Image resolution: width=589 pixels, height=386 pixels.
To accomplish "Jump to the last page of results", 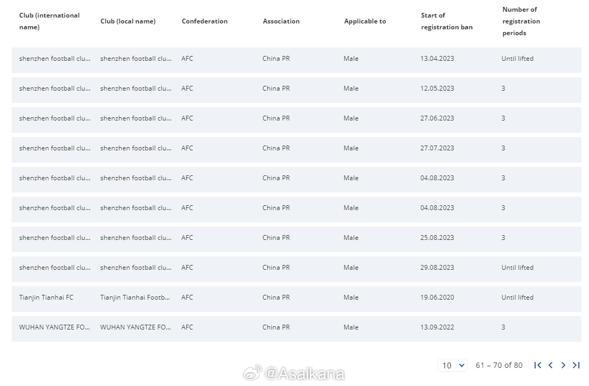I will click(x=576, y=365).
